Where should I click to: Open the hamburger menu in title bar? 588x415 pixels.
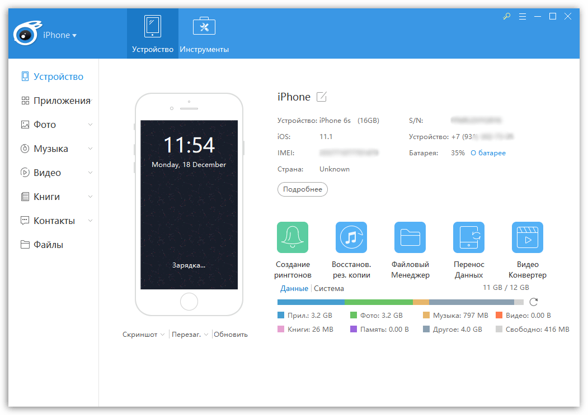(x=523, y=17)
